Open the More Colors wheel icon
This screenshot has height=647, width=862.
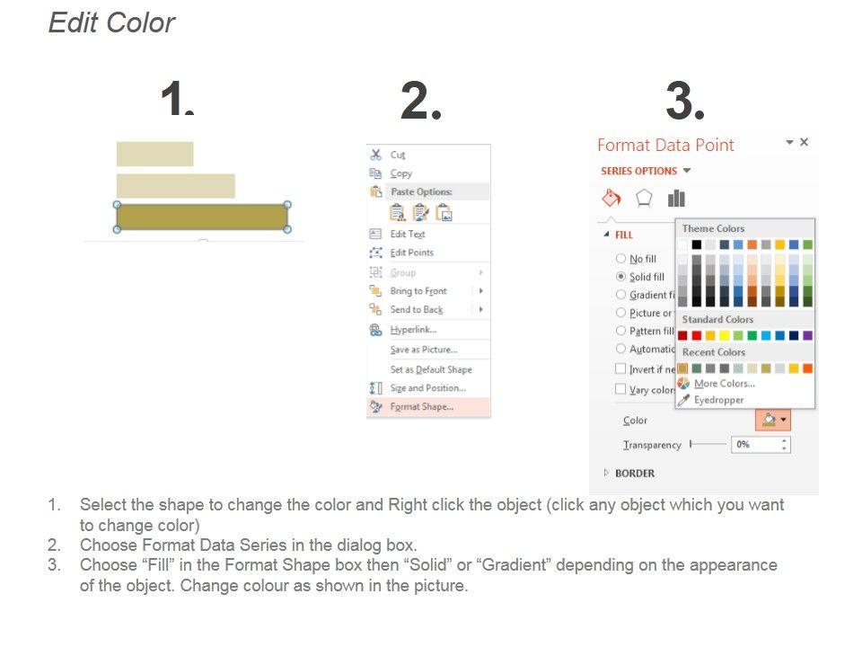(x=684, y=384)
